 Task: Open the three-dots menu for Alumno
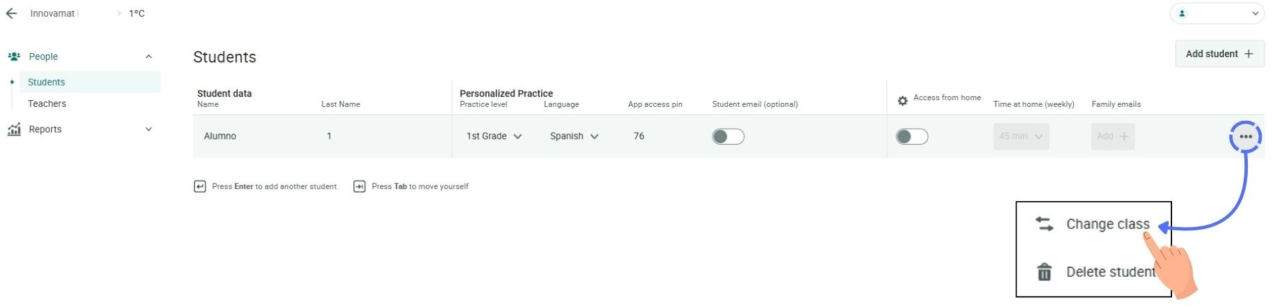[1245, 137]
